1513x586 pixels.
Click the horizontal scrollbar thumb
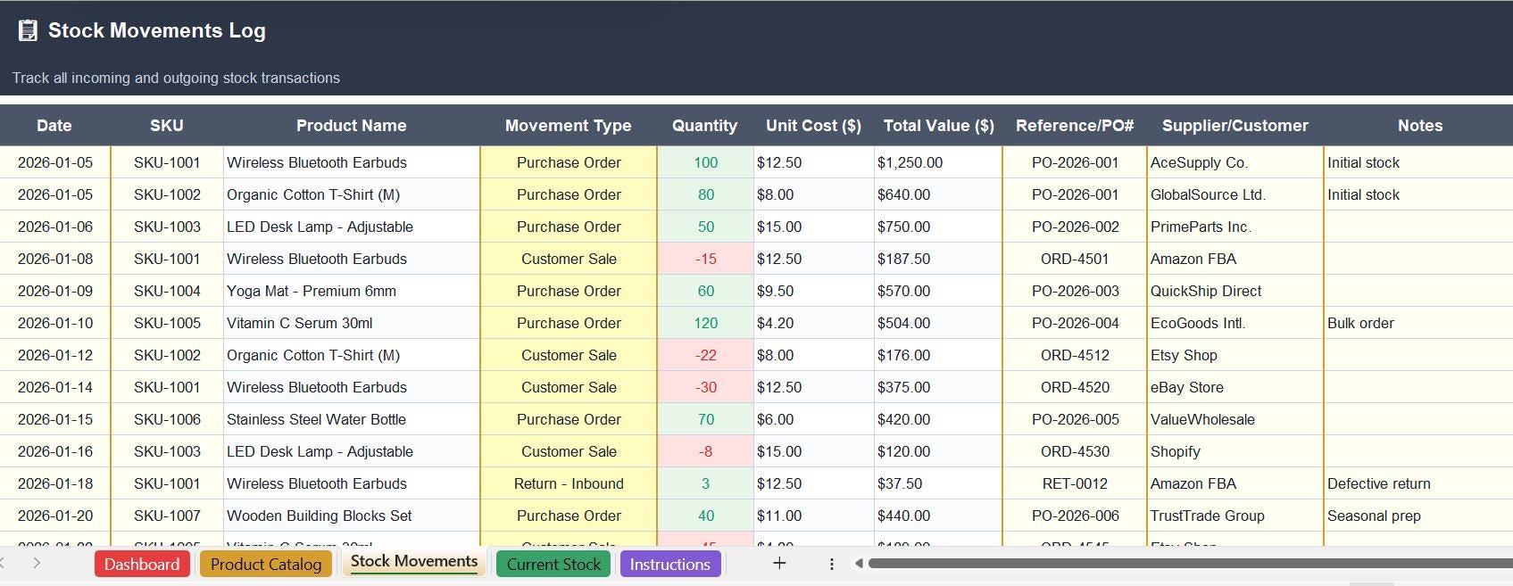[1190, 563]
